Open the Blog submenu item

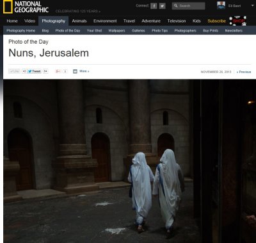[45, 31]
